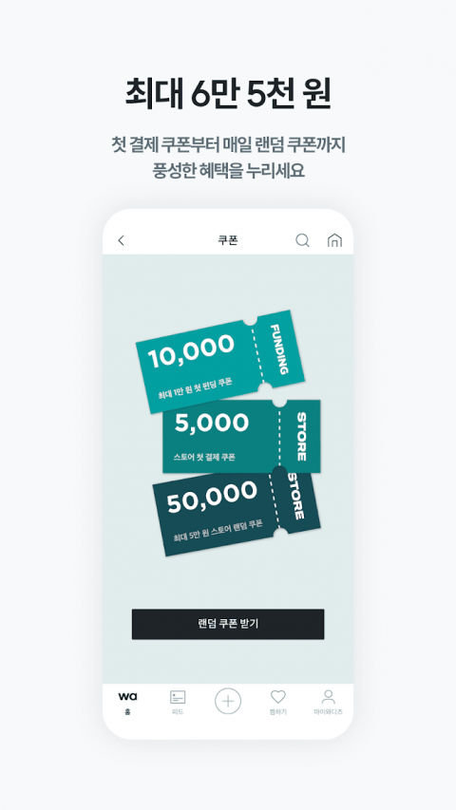This screenshot has width=456, height=810.
Task: Click the 랜덤 쿠폰 받기 button
Action: click(x=228, y=624)
